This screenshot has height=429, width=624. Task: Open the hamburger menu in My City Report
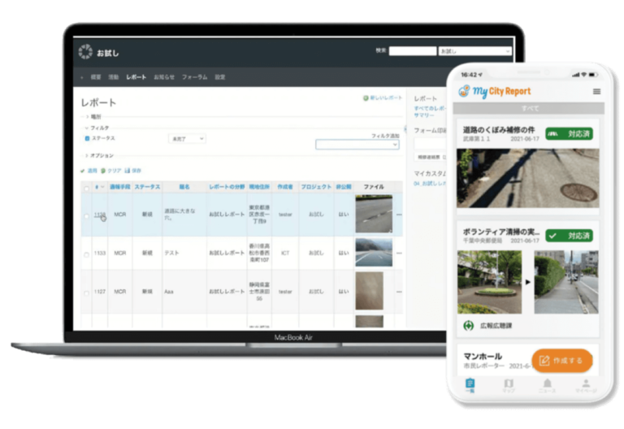(x=597, y=91)
